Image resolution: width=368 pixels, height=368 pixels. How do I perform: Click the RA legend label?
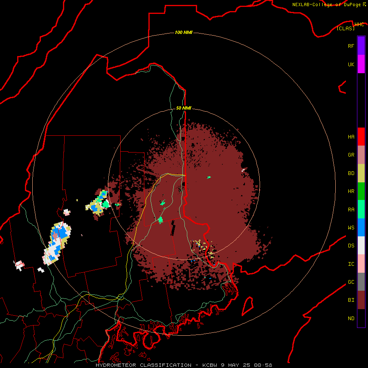pyautogui.click(x=351, y=210)
